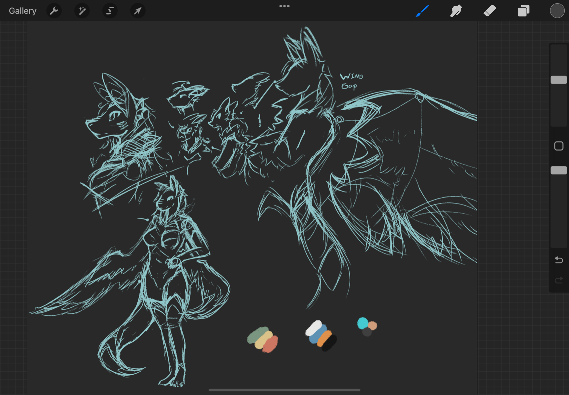
Task: Select the Eraser tool
Action: pyautogui.click(x=490, y=11)
